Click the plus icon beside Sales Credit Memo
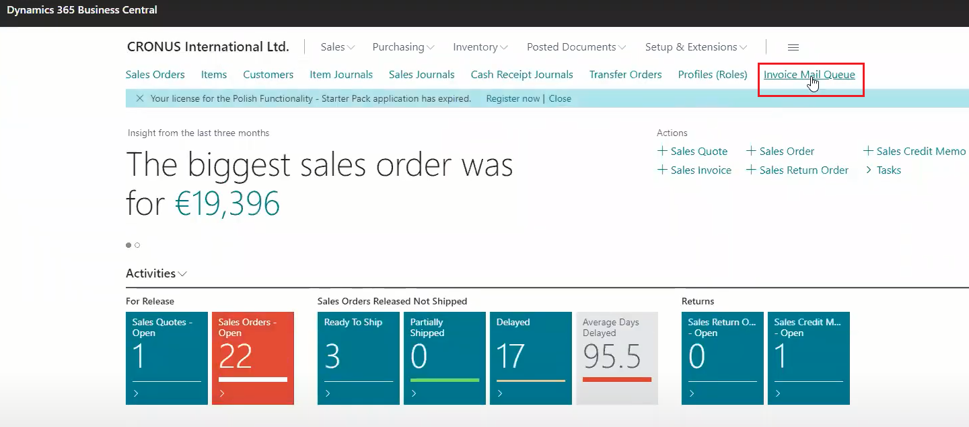 [868, 151]
